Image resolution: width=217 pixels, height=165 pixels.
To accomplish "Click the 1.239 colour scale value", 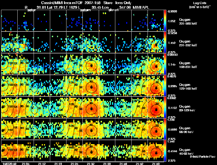I will pos(171,120).
